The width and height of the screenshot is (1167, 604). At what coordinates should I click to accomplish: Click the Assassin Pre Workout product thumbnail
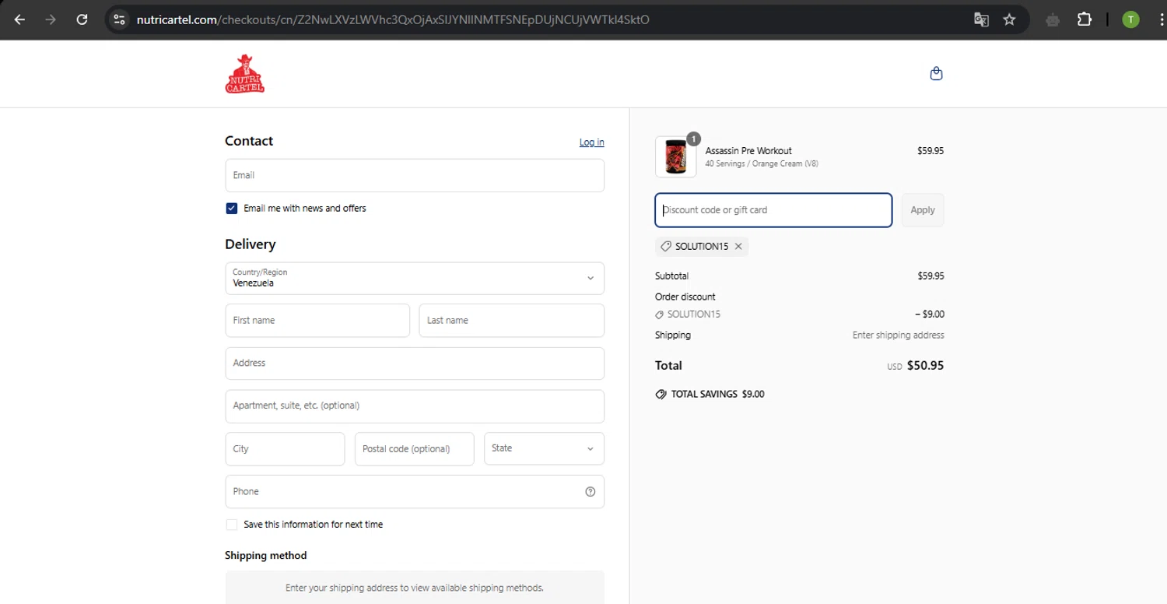tap(675, 156)
